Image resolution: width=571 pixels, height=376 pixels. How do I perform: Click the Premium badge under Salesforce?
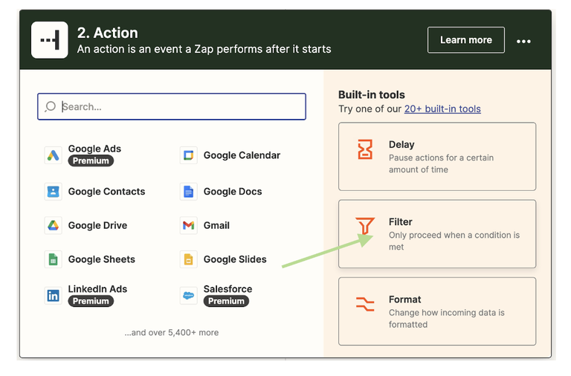[x=226, y=301]
